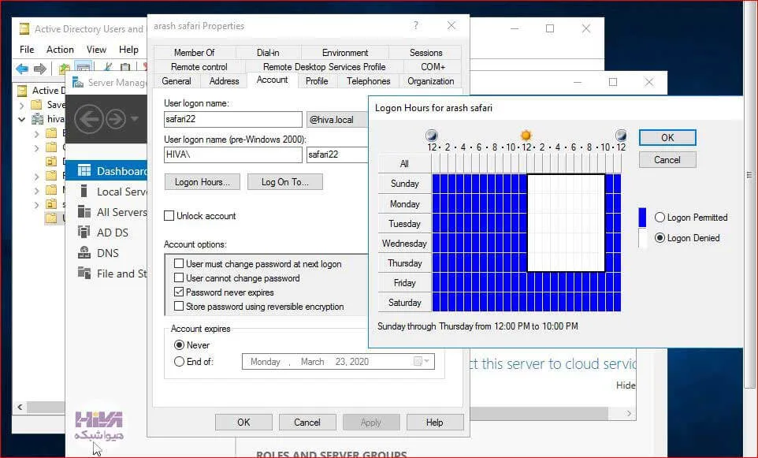Select Logon Denied radio button
Screen dimensions: 758x458
click(660, 237)
